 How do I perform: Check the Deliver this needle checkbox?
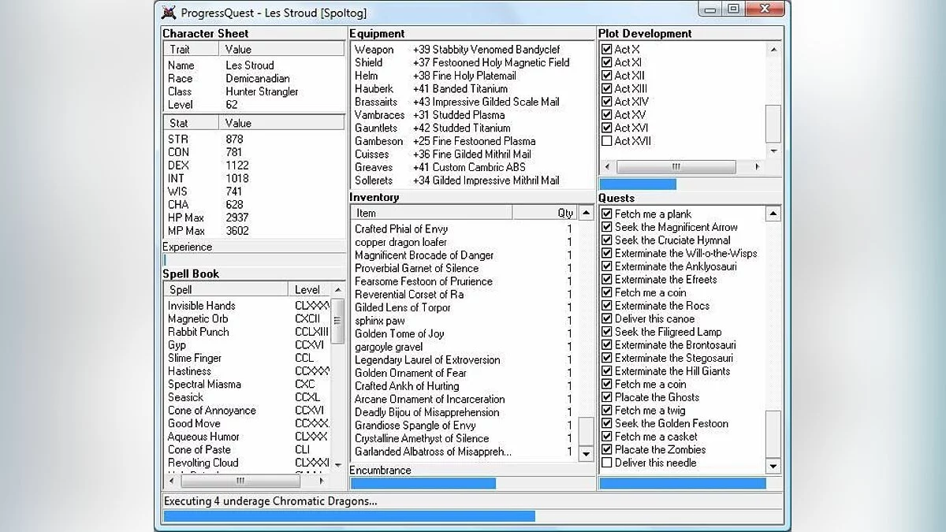pyautogui.click(x=606, y=463)
